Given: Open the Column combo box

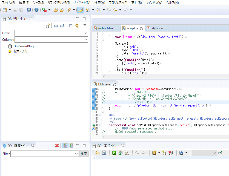Looking at the screenshot, I should pyautogui.click(x=51, y=39).
